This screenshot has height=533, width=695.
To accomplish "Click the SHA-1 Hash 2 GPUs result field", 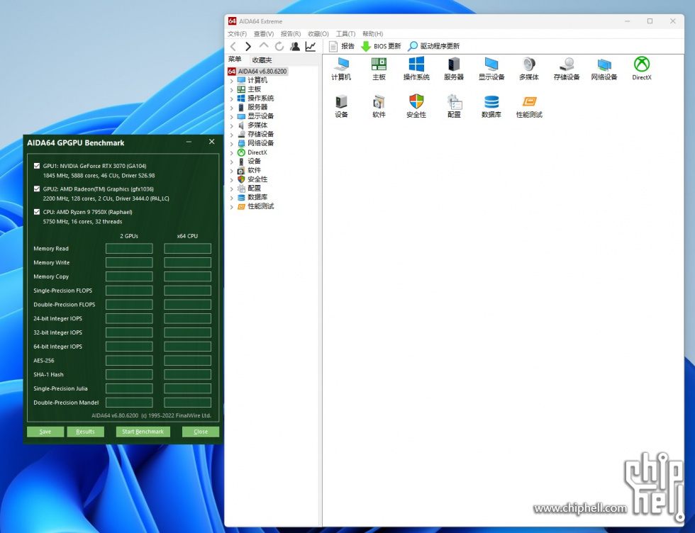I will [129, 374].
